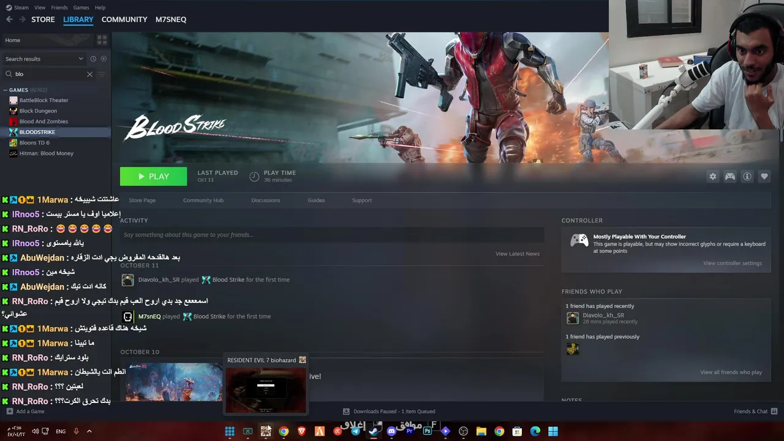Viewport: 784px width, 441px height.
Task: Open the Community Hub link
Action: 203,200
